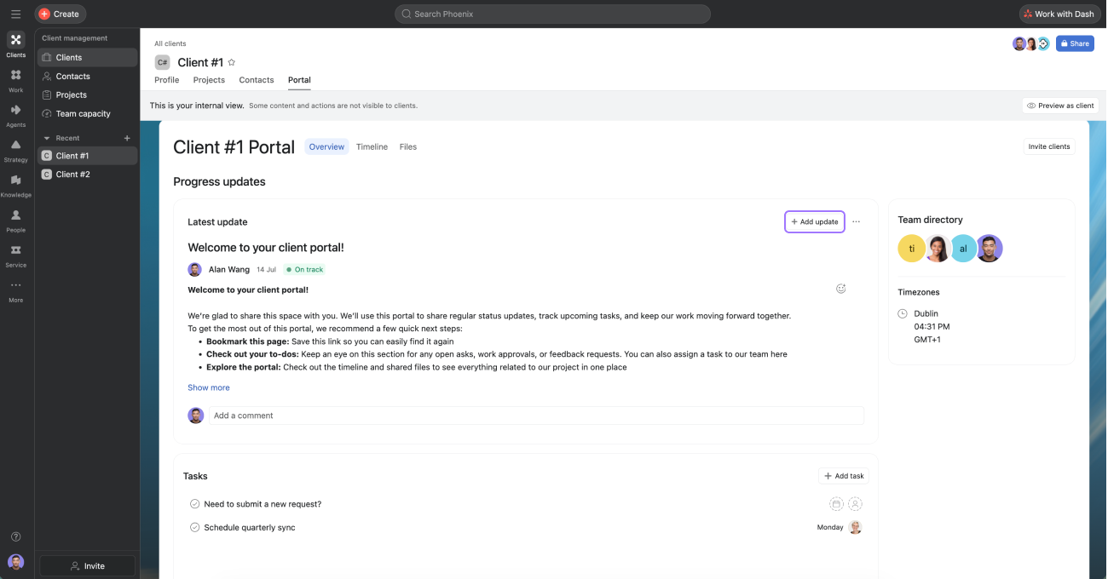This screenshot has width=1108, height=579.
Task: Open the latest update more options menu
Action: [x=856, y=221]
